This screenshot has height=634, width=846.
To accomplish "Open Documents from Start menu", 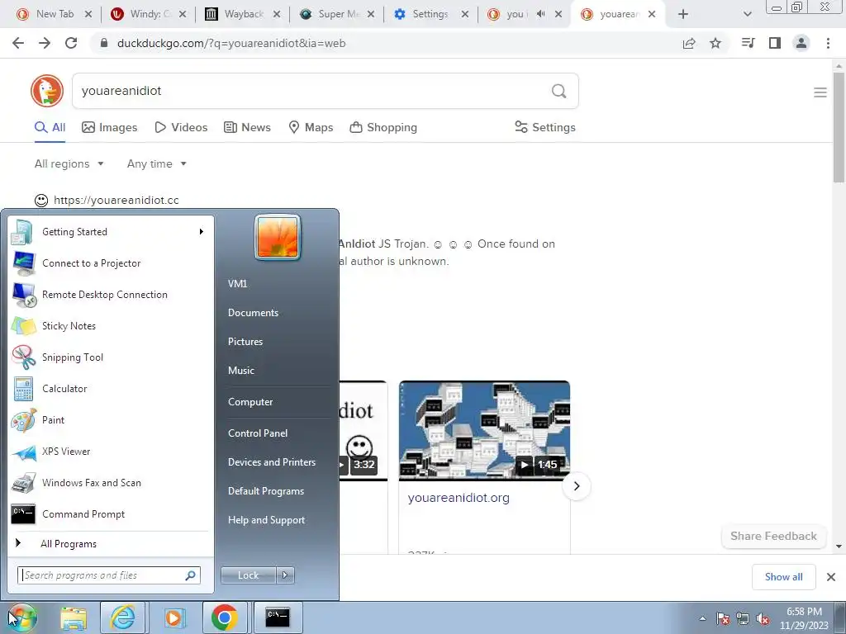I will (x=253, y=313).
